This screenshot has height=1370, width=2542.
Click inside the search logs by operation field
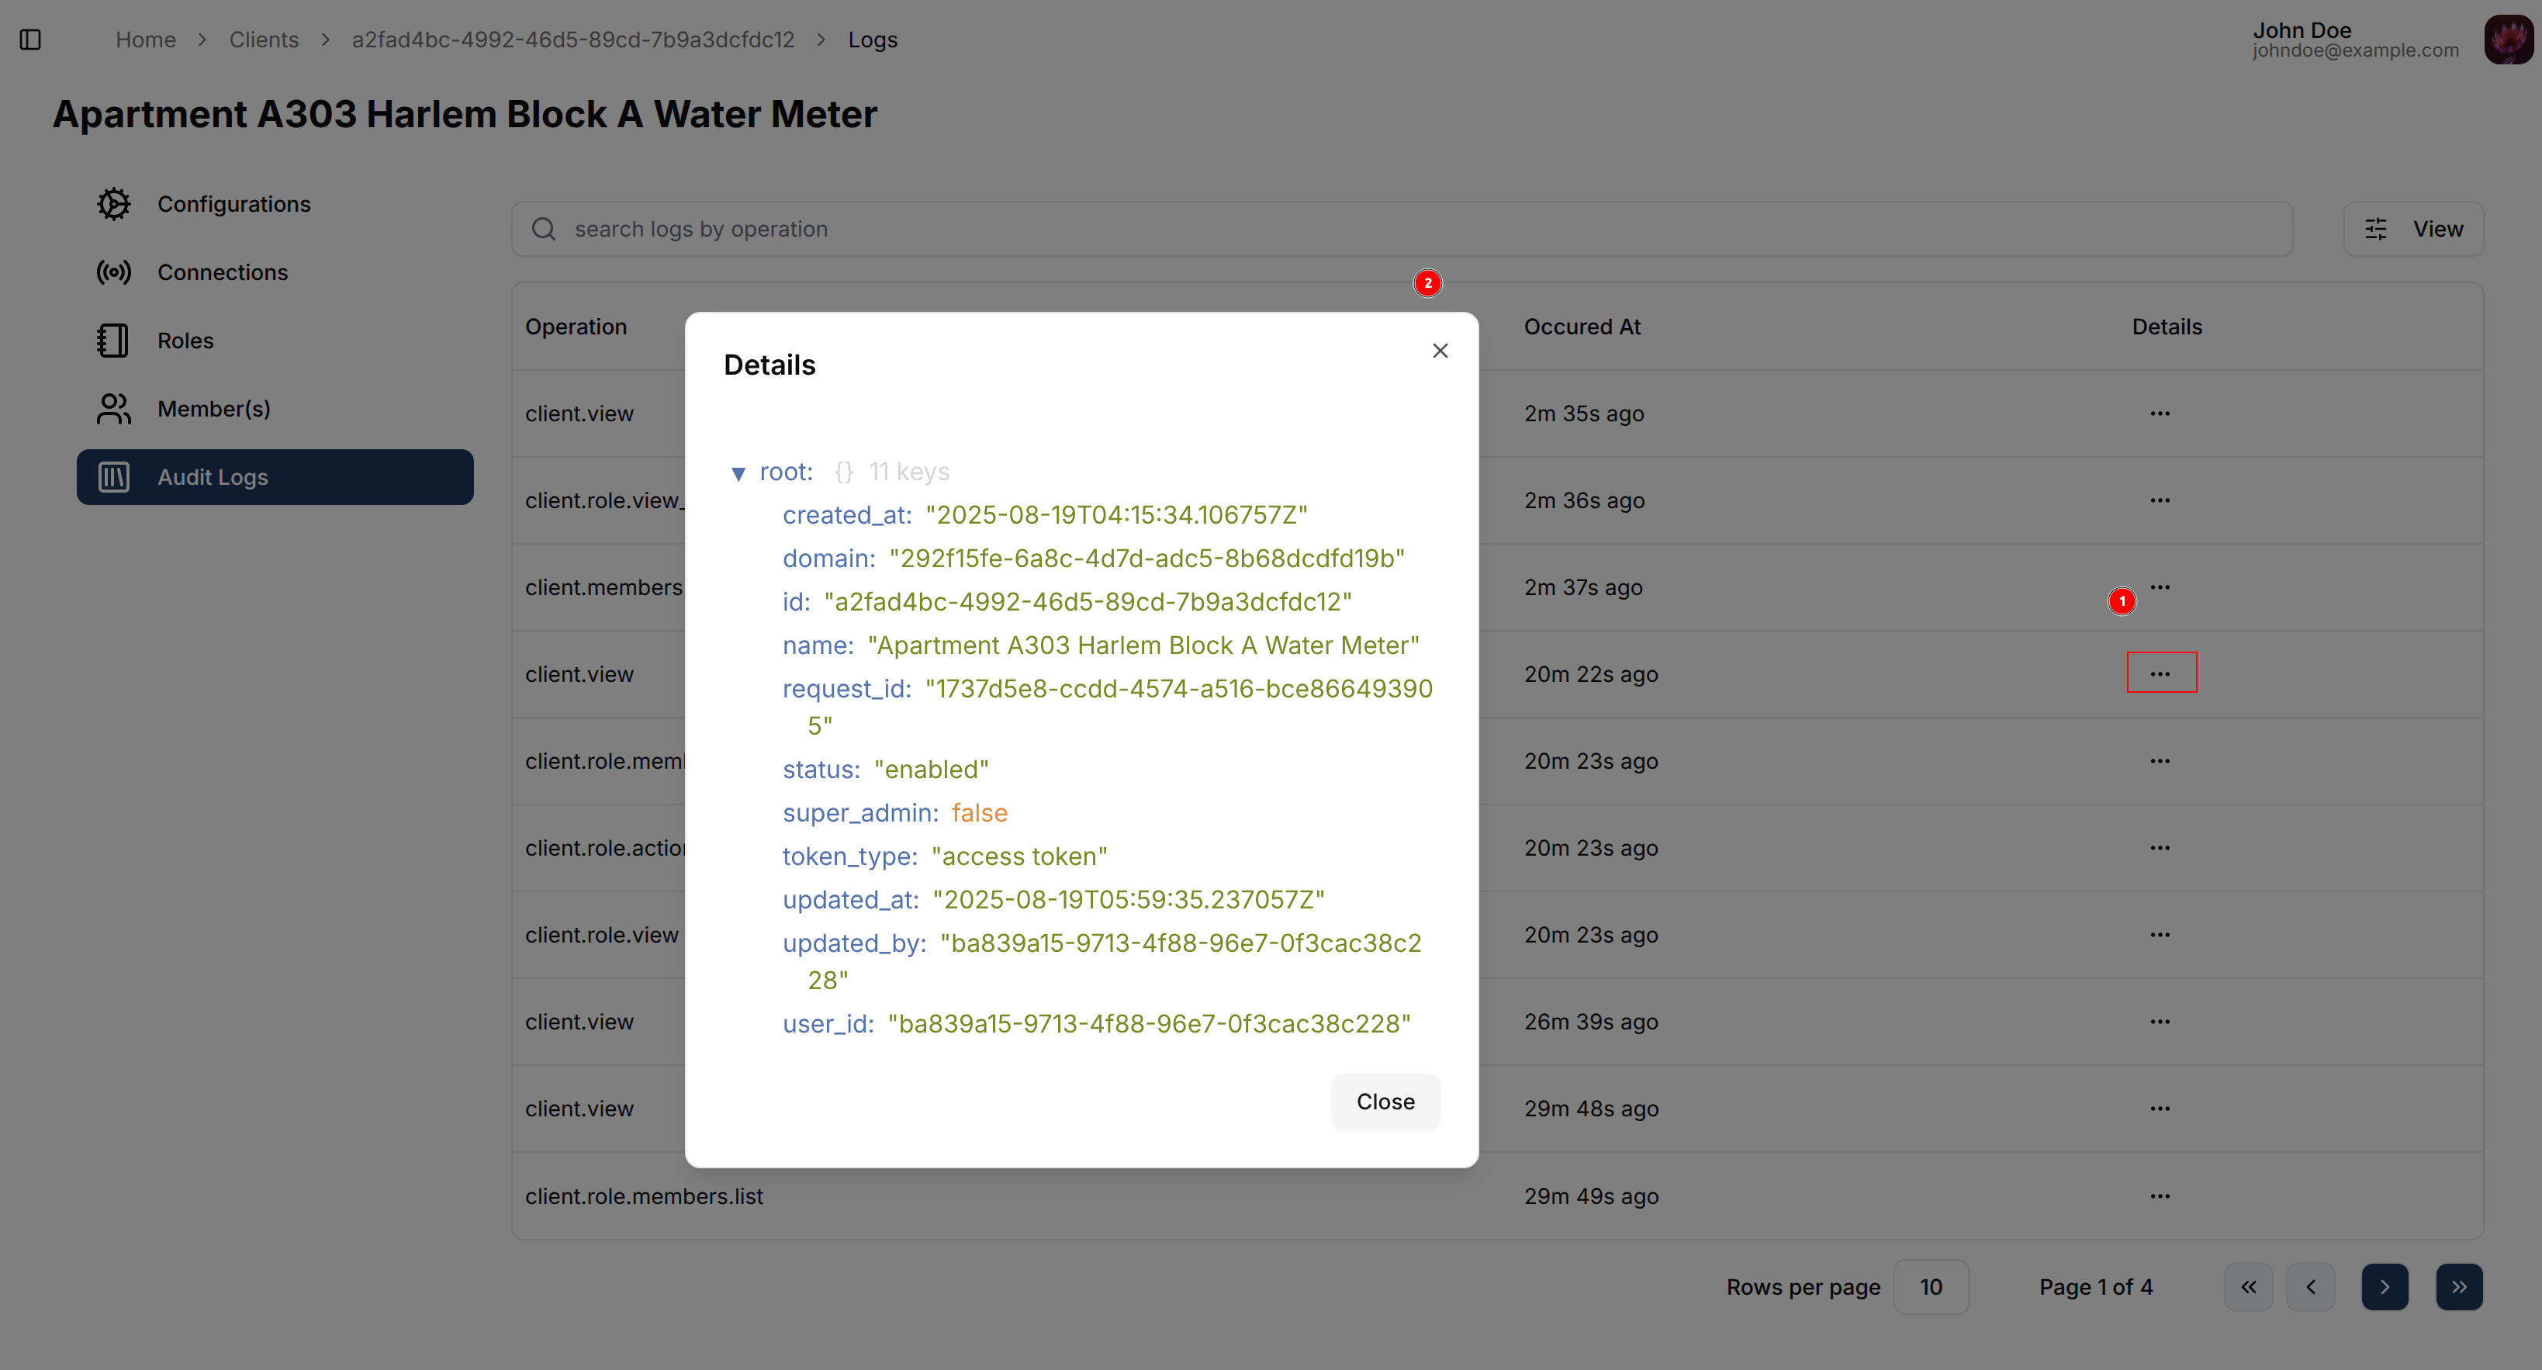(x=987, y=228)
